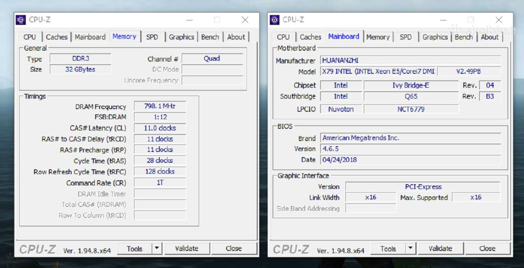Click Tools button in right CPU-Z window
Viewport: 524px width, 268px height.
point(388,249)
